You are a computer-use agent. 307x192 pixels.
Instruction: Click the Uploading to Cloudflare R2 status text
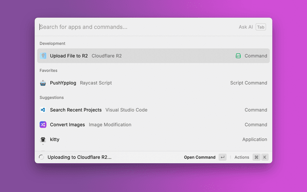point(79,157)
